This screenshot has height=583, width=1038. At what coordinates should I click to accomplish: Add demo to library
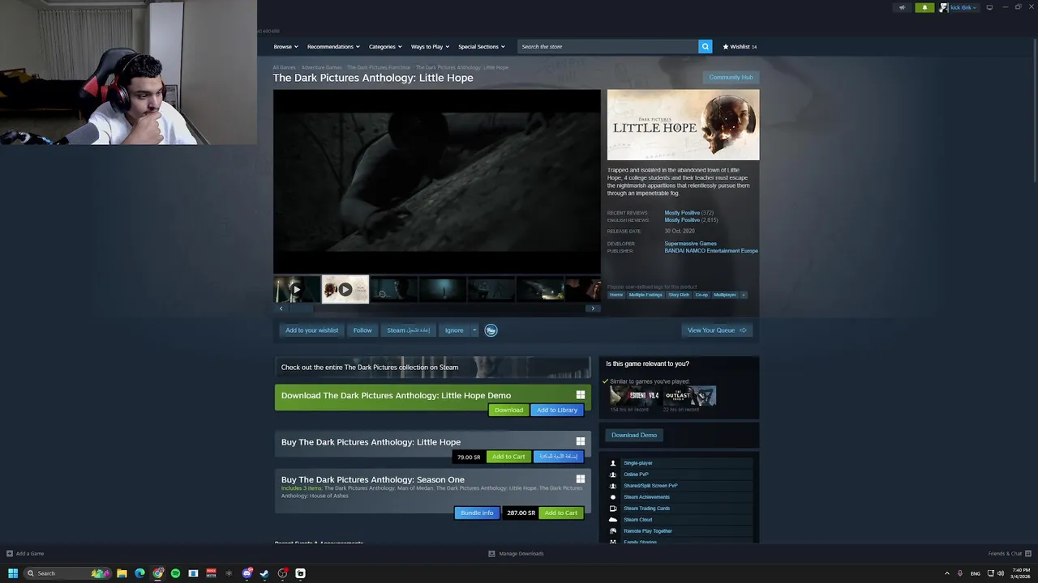tap(557, 410)
